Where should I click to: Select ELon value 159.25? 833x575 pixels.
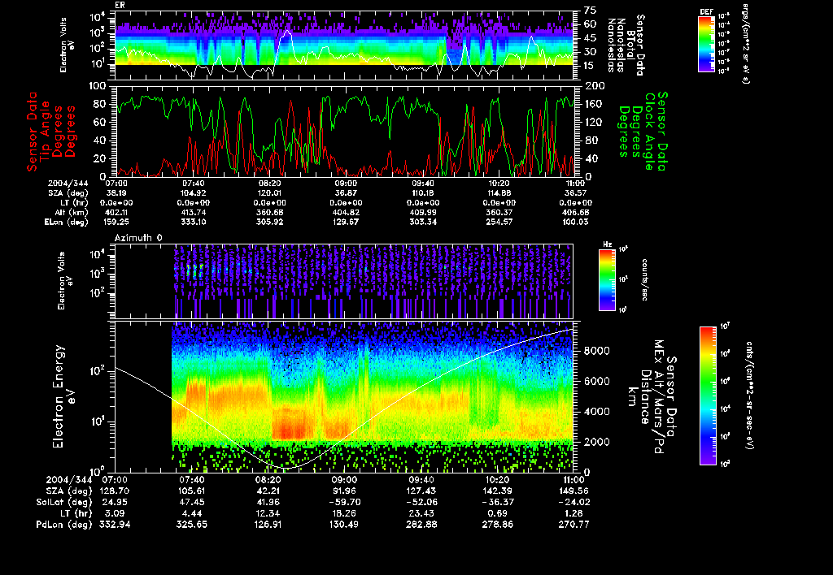pyautogui.click(x=116, y=223)
